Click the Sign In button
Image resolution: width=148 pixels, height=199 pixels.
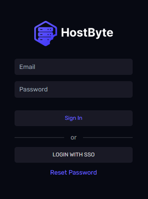click(x=74, y=118)
